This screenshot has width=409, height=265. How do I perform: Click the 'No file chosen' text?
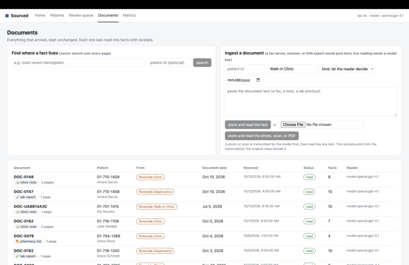coord(319,125)
